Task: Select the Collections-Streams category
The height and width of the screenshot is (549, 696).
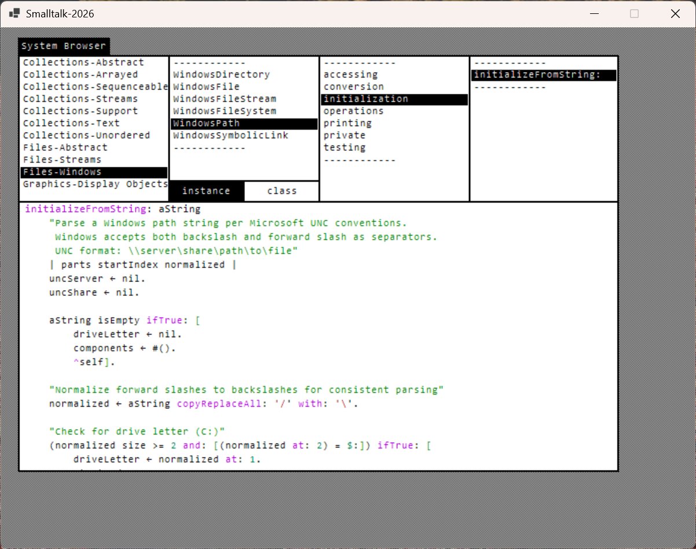Action: tap(79, 98)
